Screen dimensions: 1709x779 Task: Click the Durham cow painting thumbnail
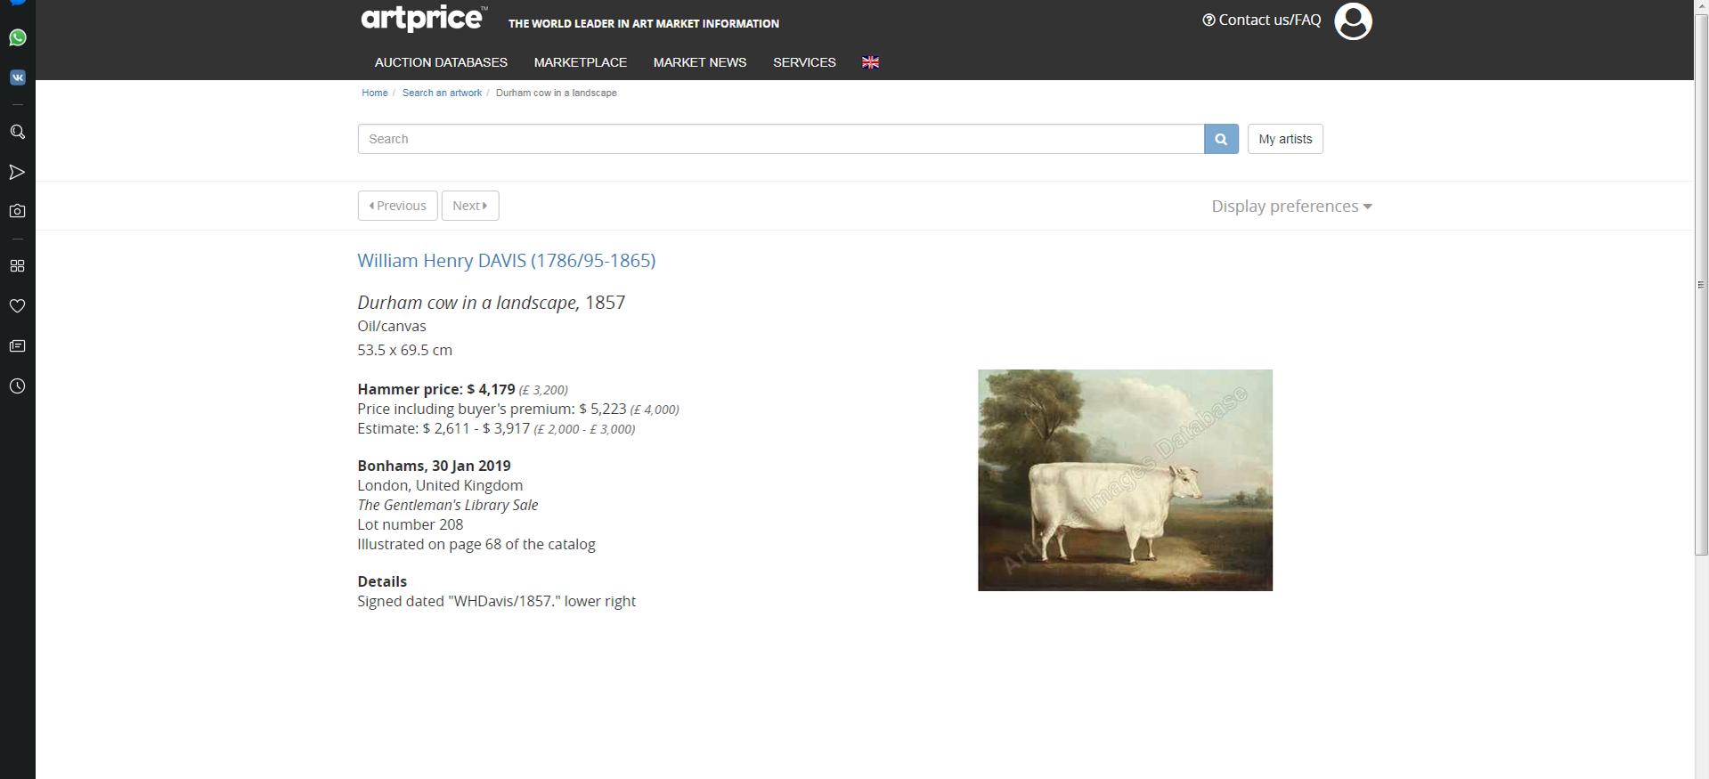click(x=1125, y=480)
